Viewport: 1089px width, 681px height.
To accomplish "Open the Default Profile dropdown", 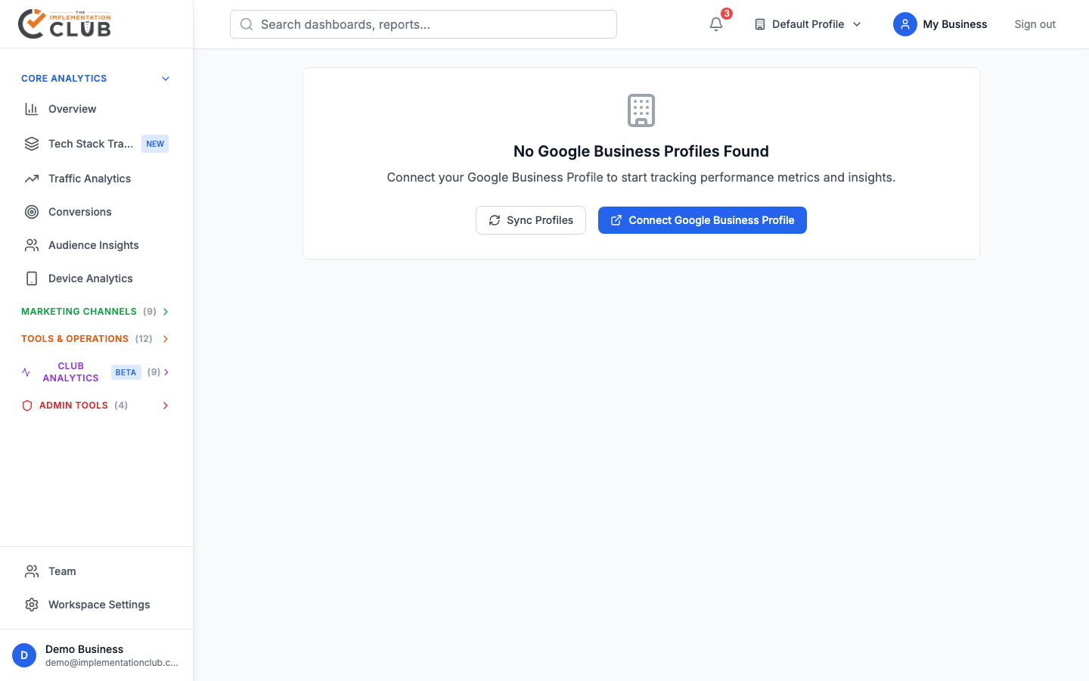I will tap(807, 23).
